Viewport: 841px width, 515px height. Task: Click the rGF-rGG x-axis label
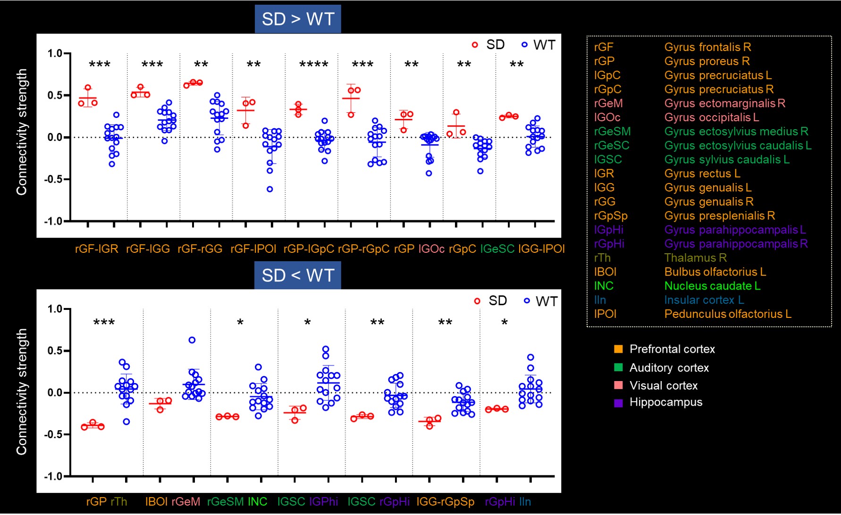[200, 249]
